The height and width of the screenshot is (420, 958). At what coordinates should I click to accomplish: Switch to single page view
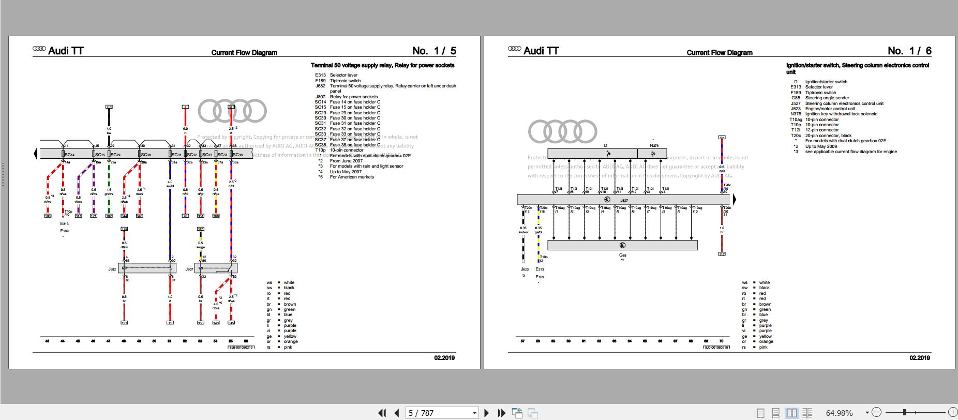760,413
